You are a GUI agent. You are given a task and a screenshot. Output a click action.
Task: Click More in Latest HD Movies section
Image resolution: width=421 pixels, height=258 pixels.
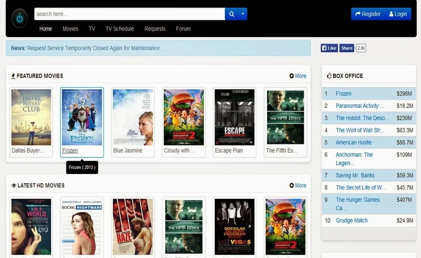pyautogui.click(x=298, y=185)
